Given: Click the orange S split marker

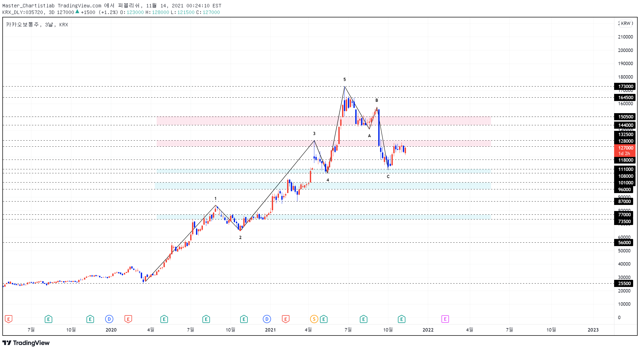Looking at the screenshot, I should pos(314,319).
